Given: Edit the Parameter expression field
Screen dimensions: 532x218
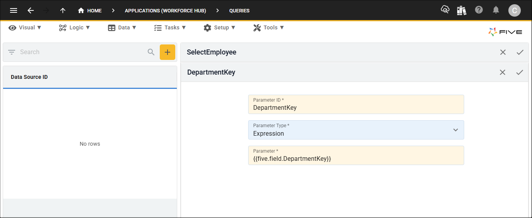Looking at the screenshot, I should pos(356,155).
